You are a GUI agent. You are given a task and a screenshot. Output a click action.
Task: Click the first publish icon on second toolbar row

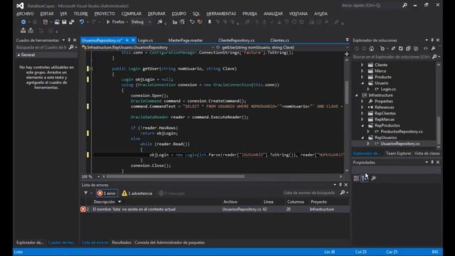click(23, 31)
